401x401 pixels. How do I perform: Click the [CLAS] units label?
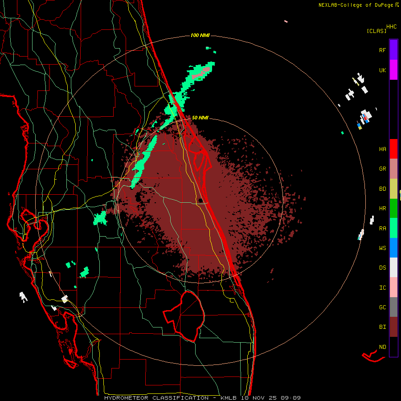tap(376, 31)
